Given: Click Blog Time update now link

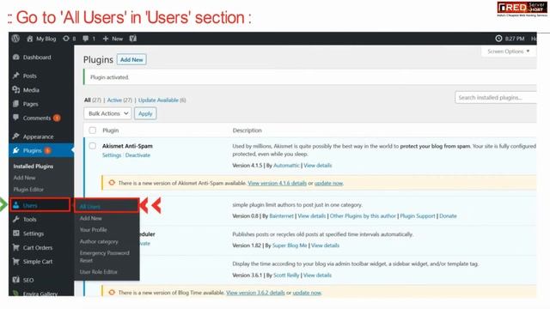Looking at the screenshot, I should tap(307, 293).
